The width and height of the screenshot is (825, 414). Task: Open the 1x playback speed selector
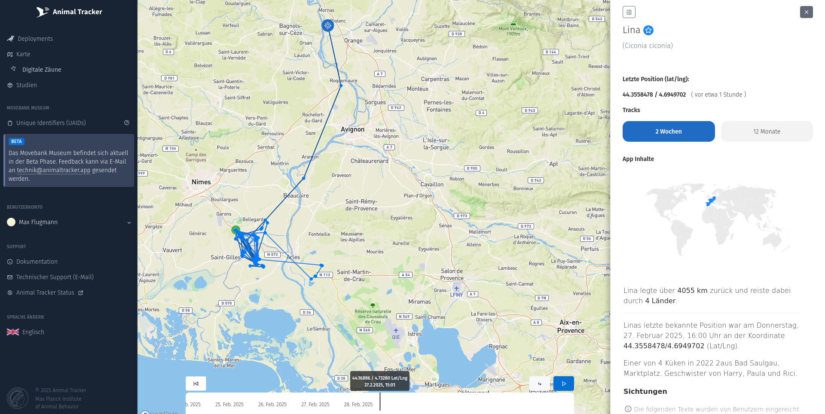point(540,384)
